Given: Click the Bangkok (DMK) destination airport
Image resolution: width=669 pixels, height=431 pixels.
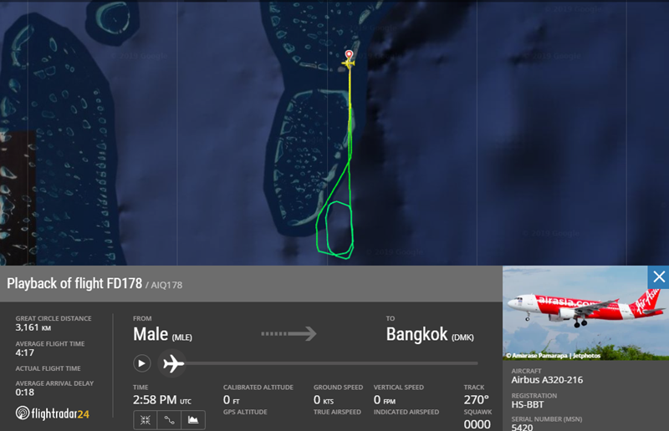Looking at the screenshot, I should [430, 334].
